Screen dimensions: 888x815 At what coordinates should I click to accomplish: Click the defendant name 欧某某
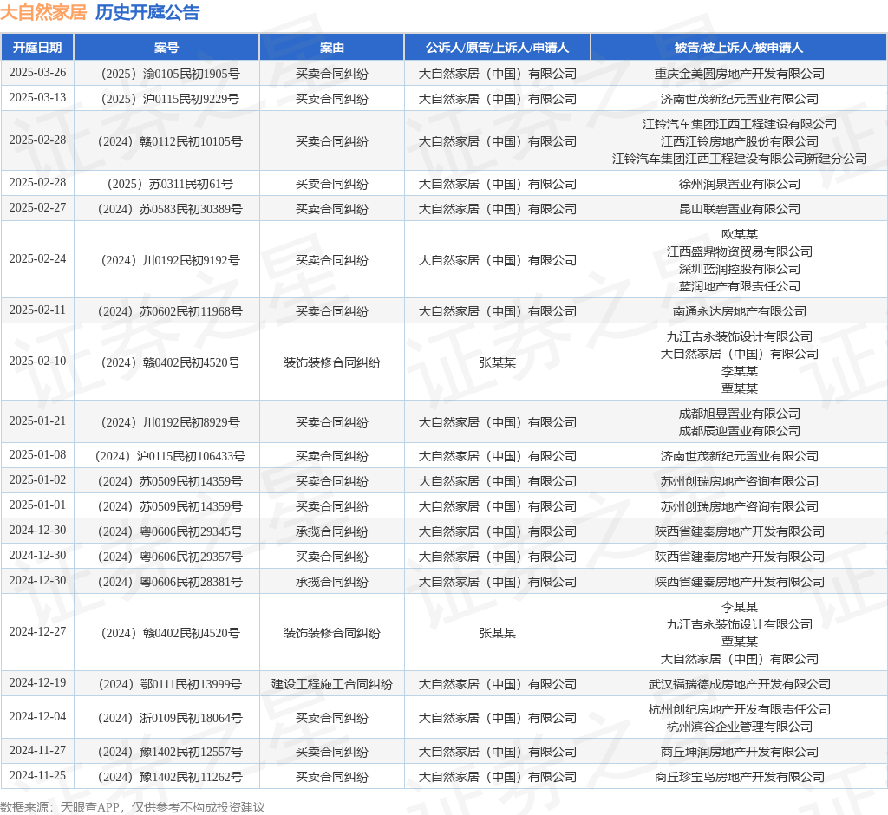pos(739,234)
